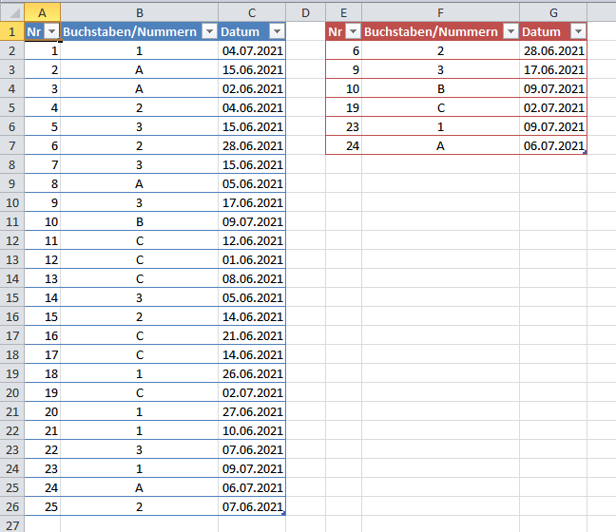This screenshot has width=616, height=532.
Task: Select cell G5 showing 02.07.2021
Action: (553, 107)
